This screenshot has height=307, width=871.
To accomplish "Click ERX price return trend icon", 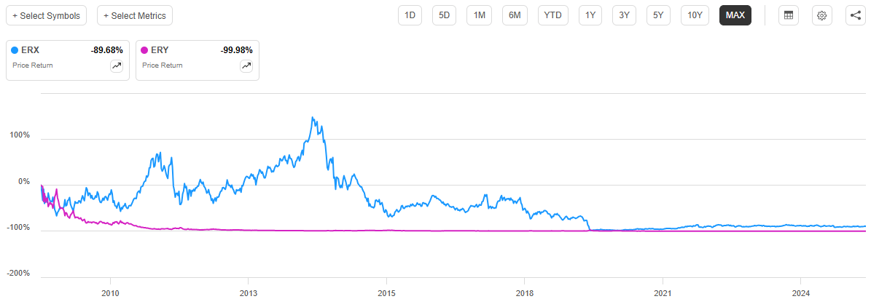I will coord(117,66).
